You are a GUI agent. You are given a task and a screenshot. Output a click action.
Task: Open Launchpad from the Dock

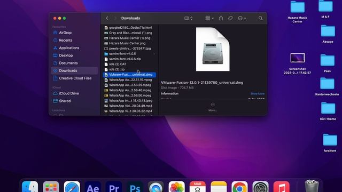51,187
